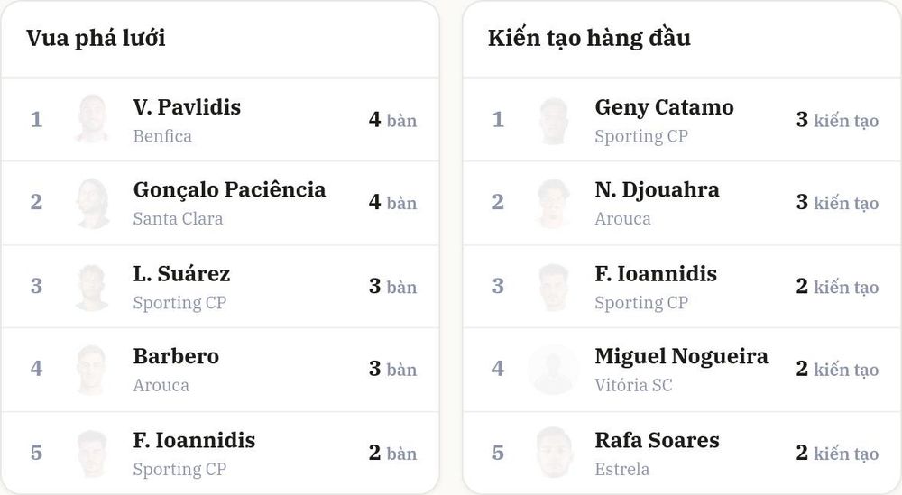
Task: Click Rafa Soares player photo
Action: (554, 453)
